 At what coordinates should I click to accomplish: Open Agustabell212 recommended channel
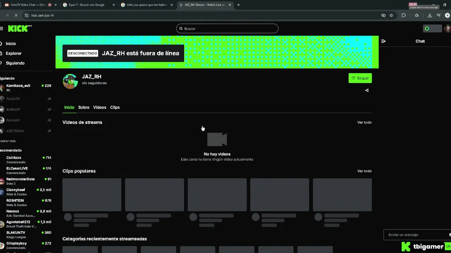point(26,224)
